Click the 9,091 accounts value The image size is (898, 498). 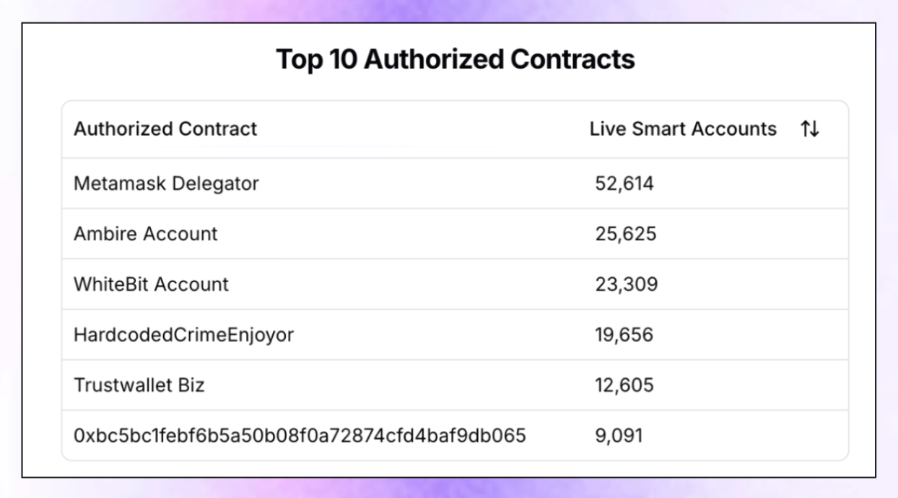point(619,436)
